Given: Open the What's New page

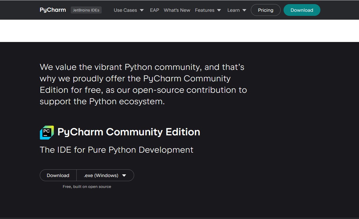Looking at the screenshot, I should pyautogui.click(x=177, y=10).
